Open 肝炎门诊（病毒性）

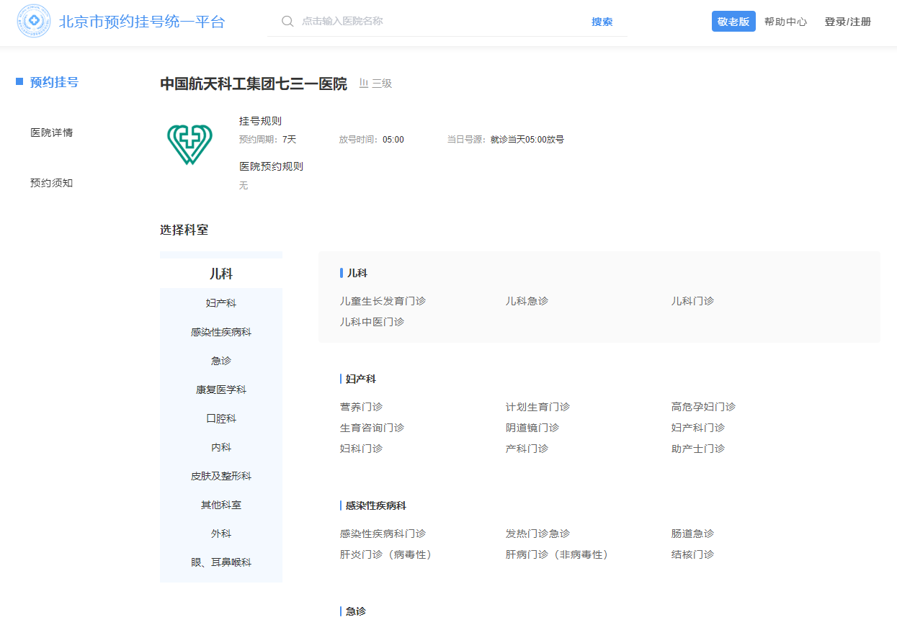click(388, 554)
